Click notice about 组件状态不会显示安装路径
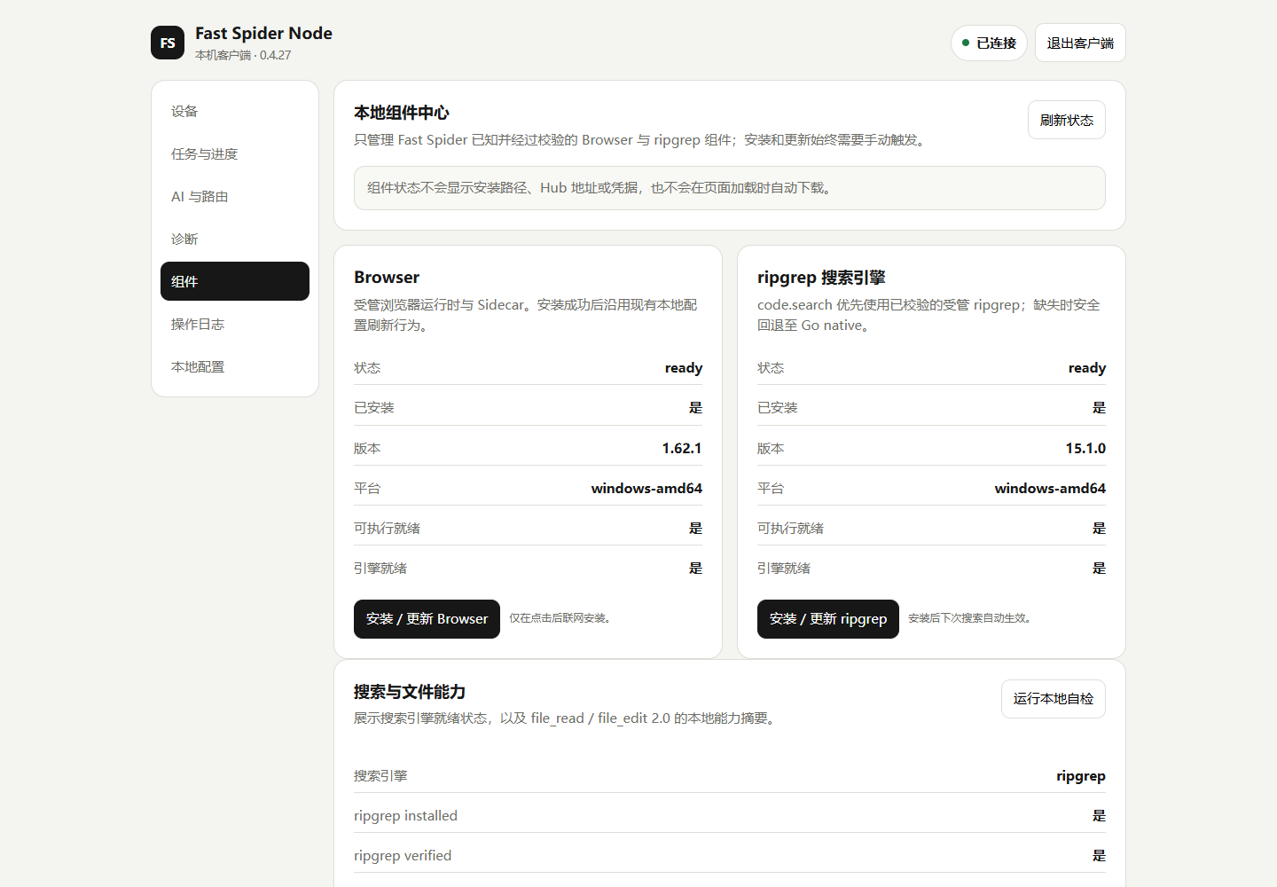 coord(730,188)
